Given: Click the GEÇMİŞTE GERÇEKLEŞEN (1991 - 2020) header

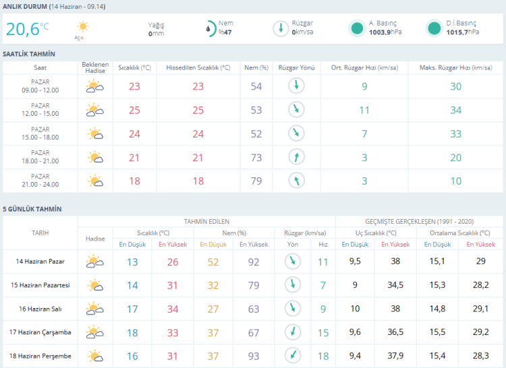Looking at the screenshot, I should point(419,222).
